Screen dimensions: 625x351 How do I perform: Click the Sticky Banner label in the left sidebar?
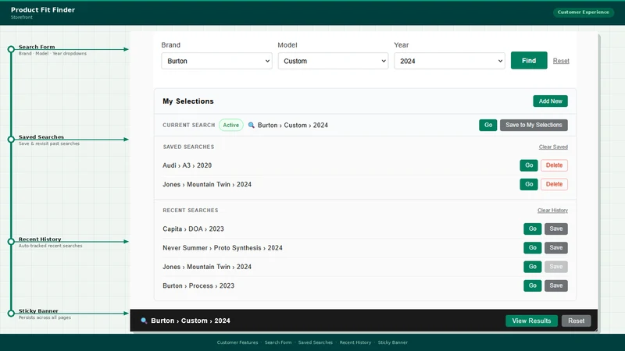[38, 310]
